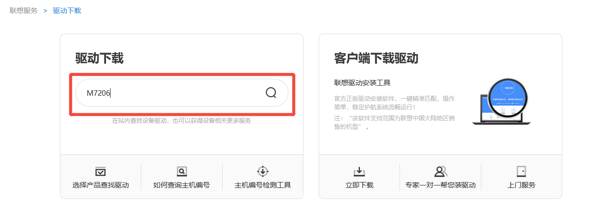This screenshot has height=203, width=595.
Task: Open the 主机编号检测工具 text label
Action: (x=263, y=185)
